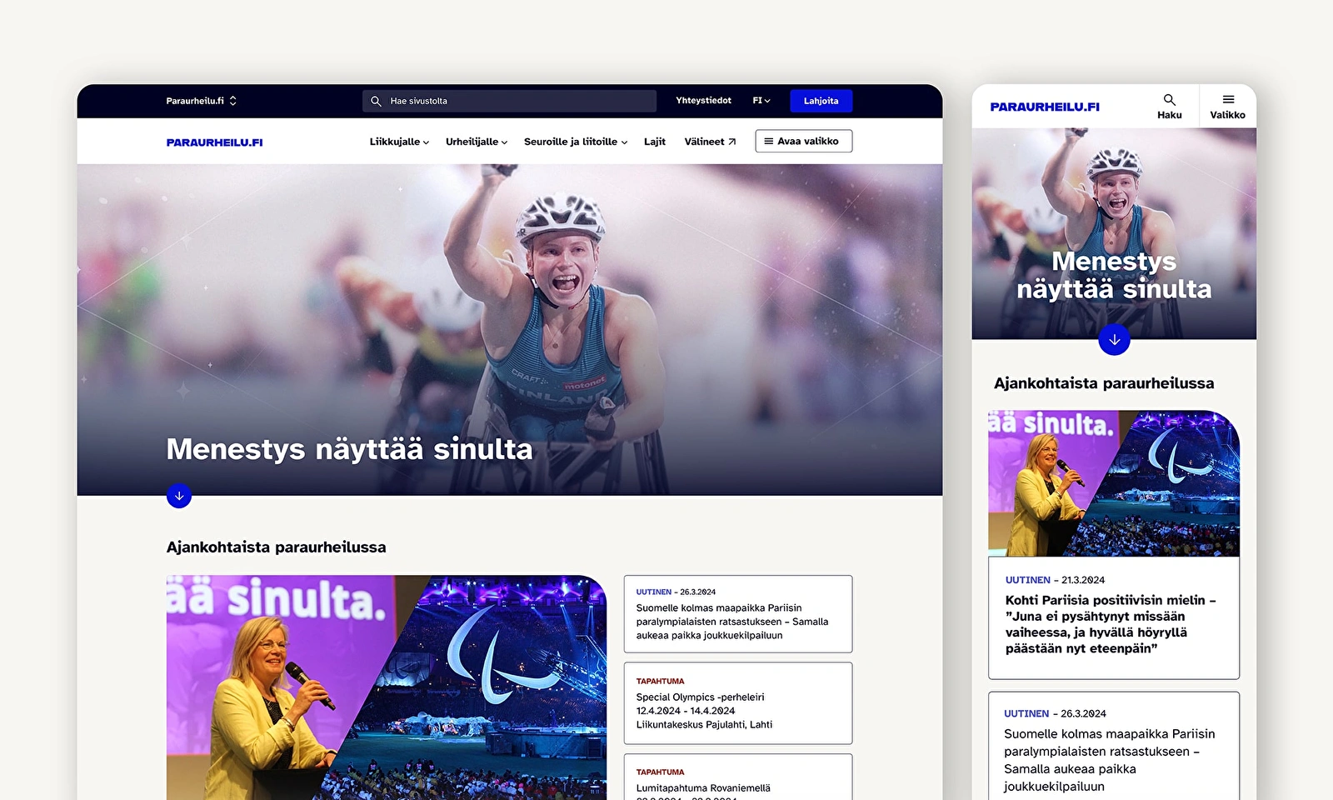This screenshot has height=800, width=1333.
Task: Click the Avaa valikko button
Action: point(803,141)
